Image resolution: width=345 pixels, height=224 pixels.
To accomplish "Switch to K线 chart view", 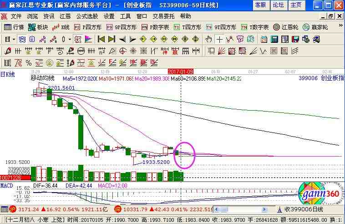I will [x=61, y=27].
